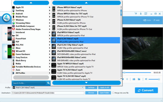The image size is (163, 102).
Task: Click the thermometer icon in title bar
Action: [x=141, y=14]
